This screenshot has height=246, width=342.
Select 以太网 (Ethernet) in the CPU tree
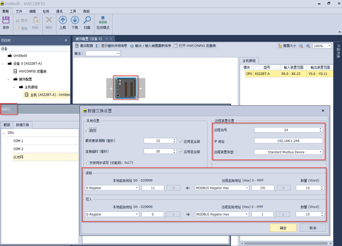point(19,157)
